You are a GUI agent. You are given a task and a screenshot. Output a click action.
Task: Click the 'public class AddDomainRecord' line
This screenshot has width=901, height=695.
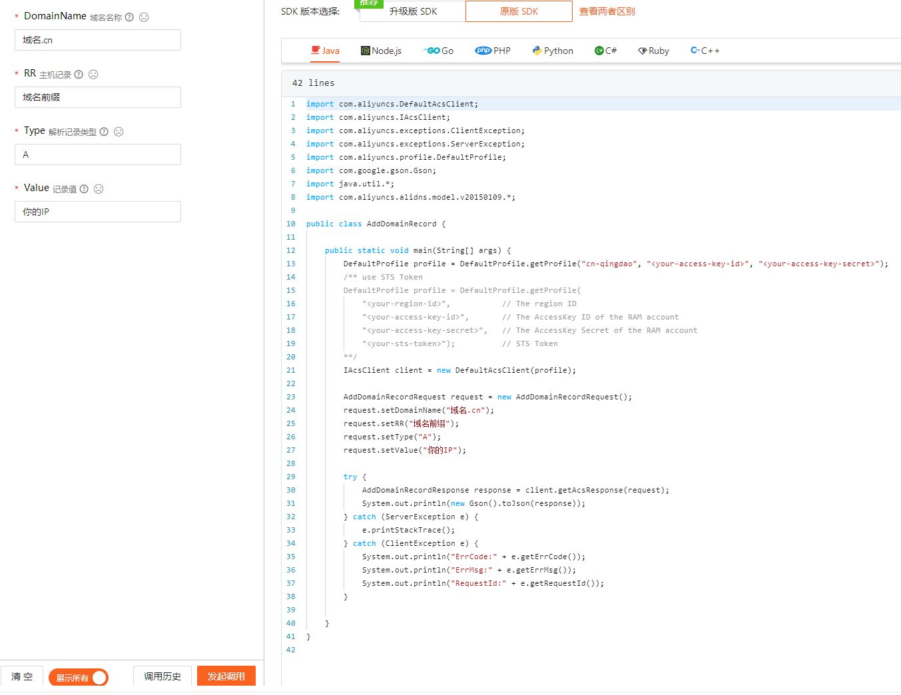[x=376, y=224]
